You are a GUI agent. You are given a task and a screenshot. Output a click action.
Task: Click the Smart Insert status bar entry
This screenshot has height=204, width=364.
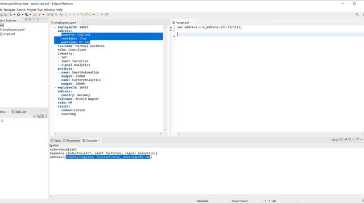(x=239, y=201)
